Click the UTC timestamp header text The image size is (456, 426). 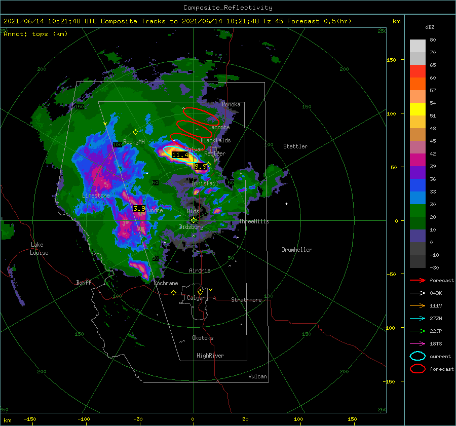pos(177,21)
